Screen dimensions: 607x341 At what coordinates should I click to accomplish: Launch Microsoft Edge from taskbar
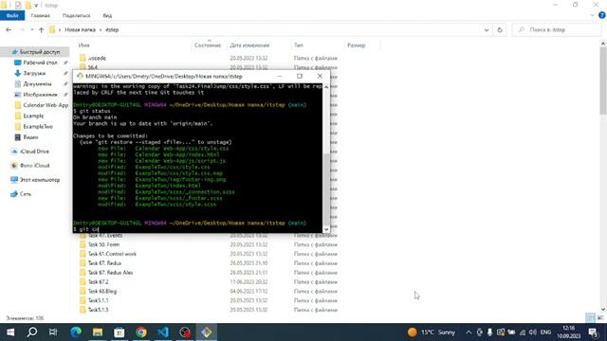tap(76, 332)
